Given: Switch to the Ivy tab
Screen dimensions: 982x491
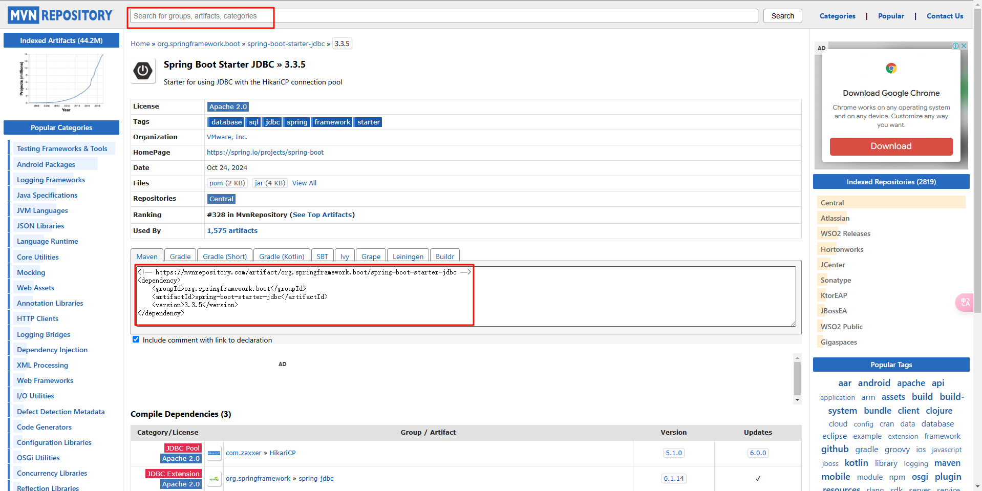Looking at the screenshot, I should pos(345,257).
